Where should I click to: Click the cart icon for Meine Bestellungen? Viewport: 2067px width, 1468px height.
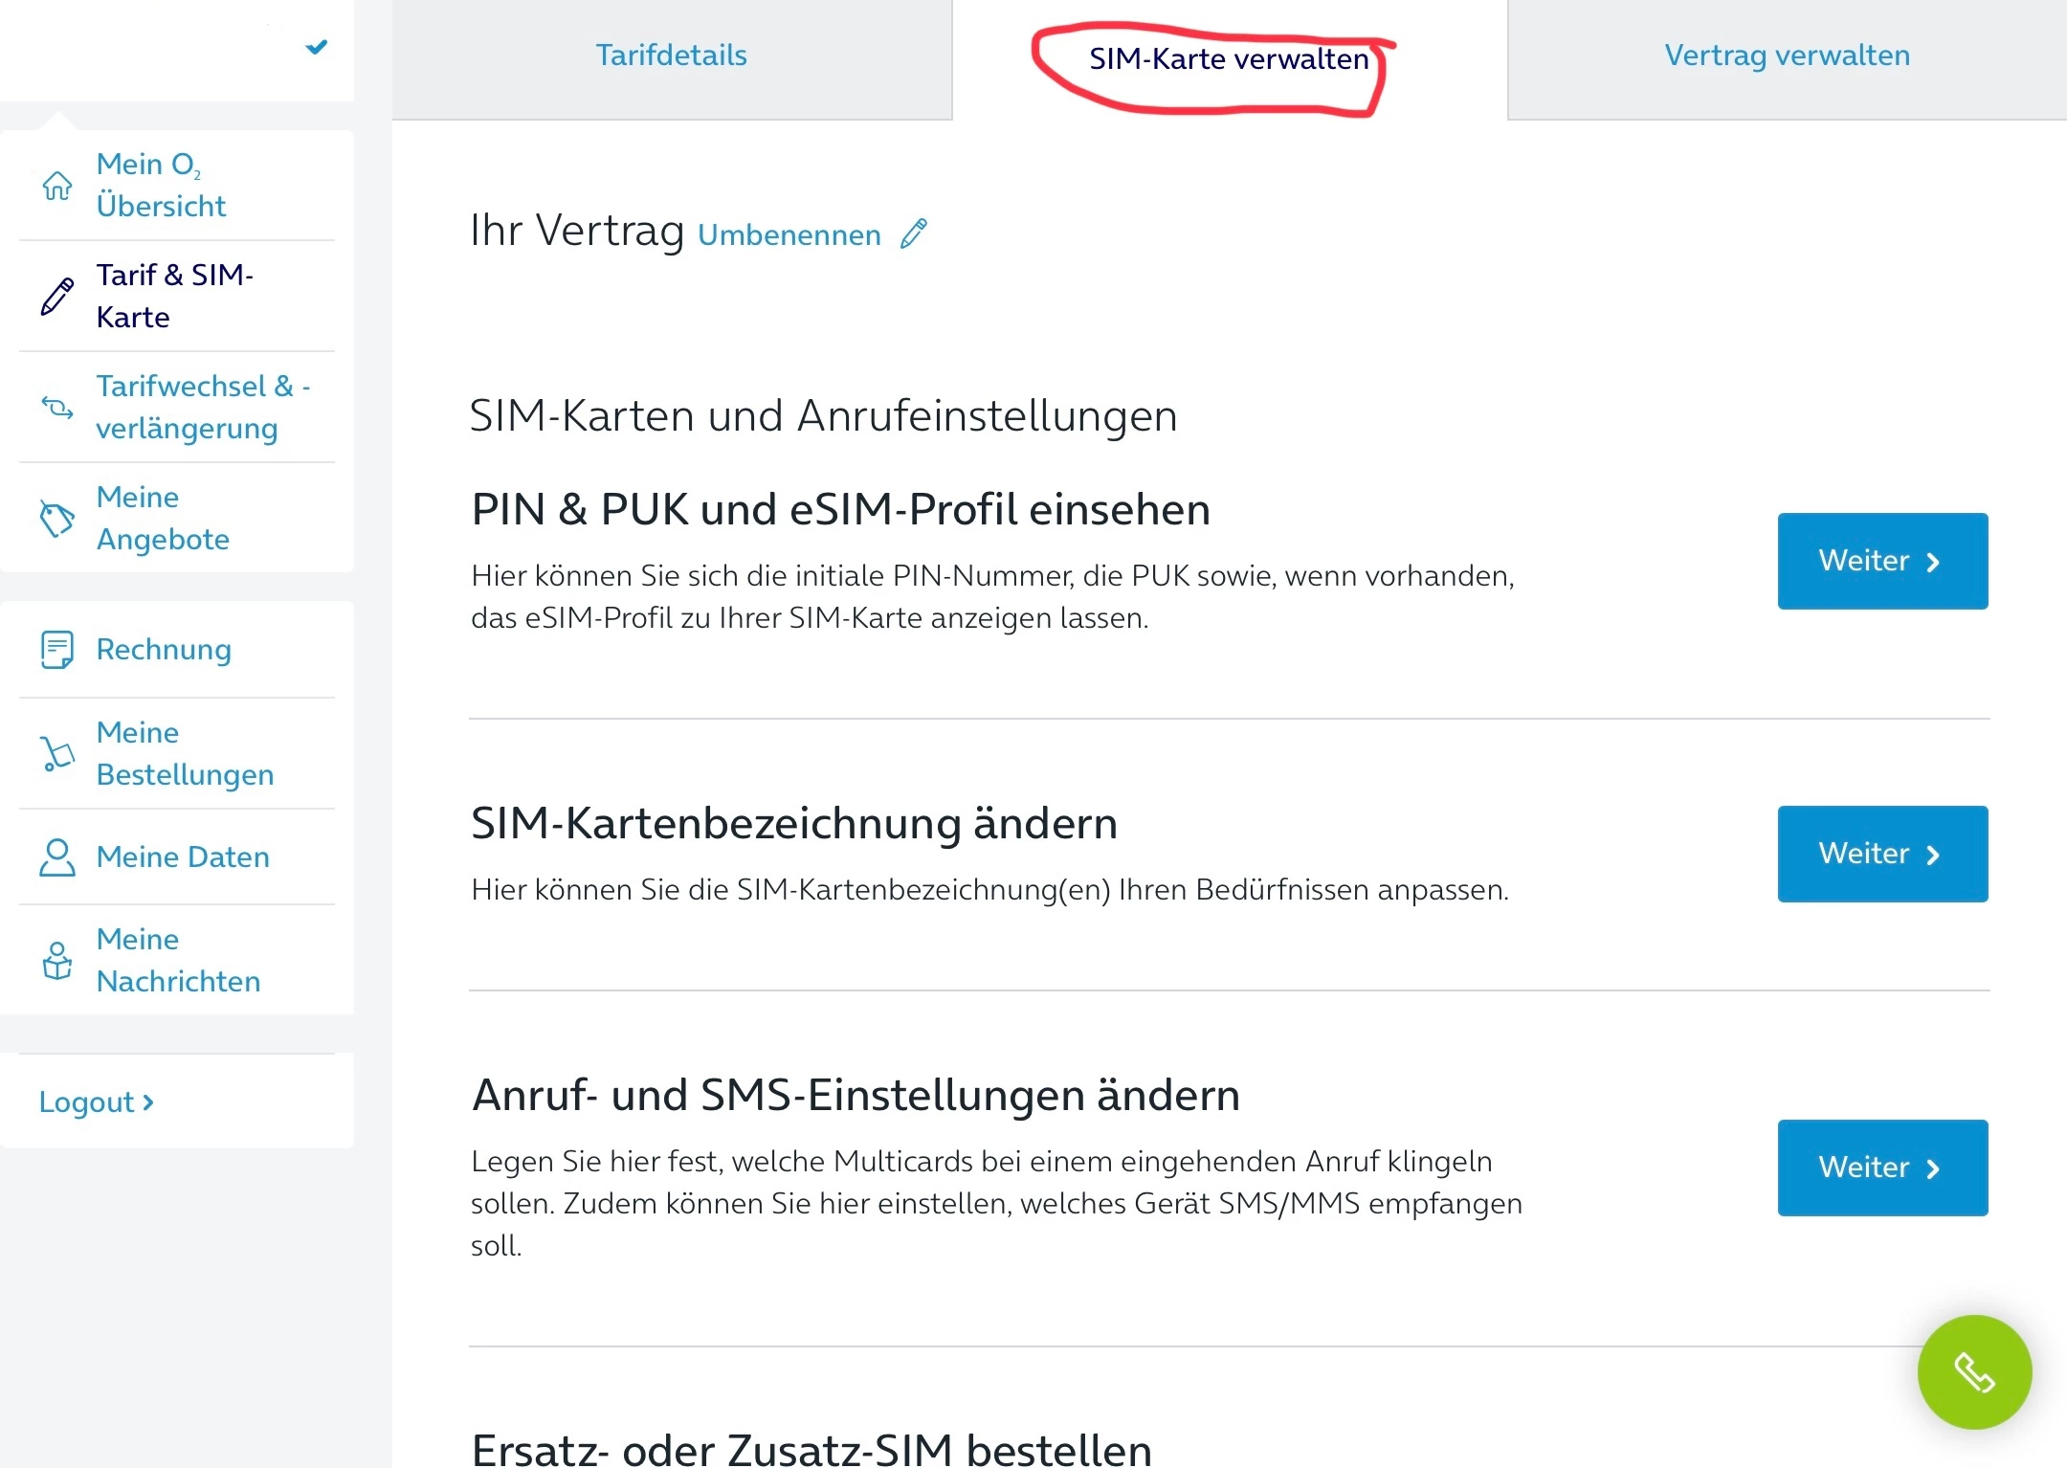(x=57, y=754)
